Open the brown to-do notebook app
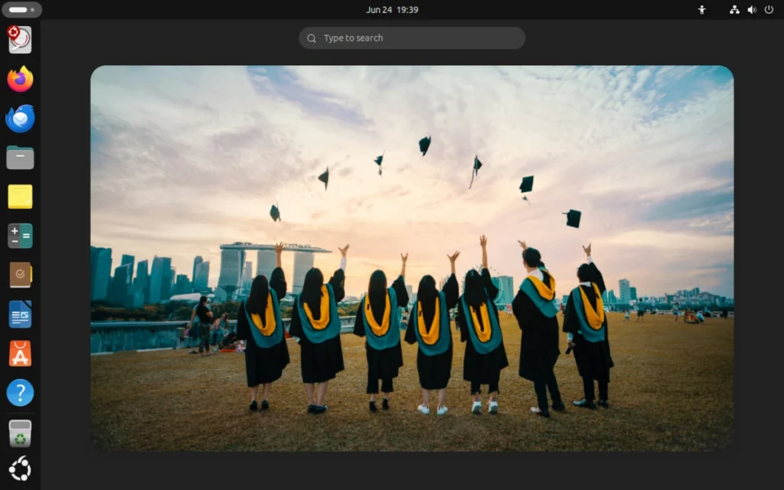This screenshot has width=784, height=490. click(20, 275)
